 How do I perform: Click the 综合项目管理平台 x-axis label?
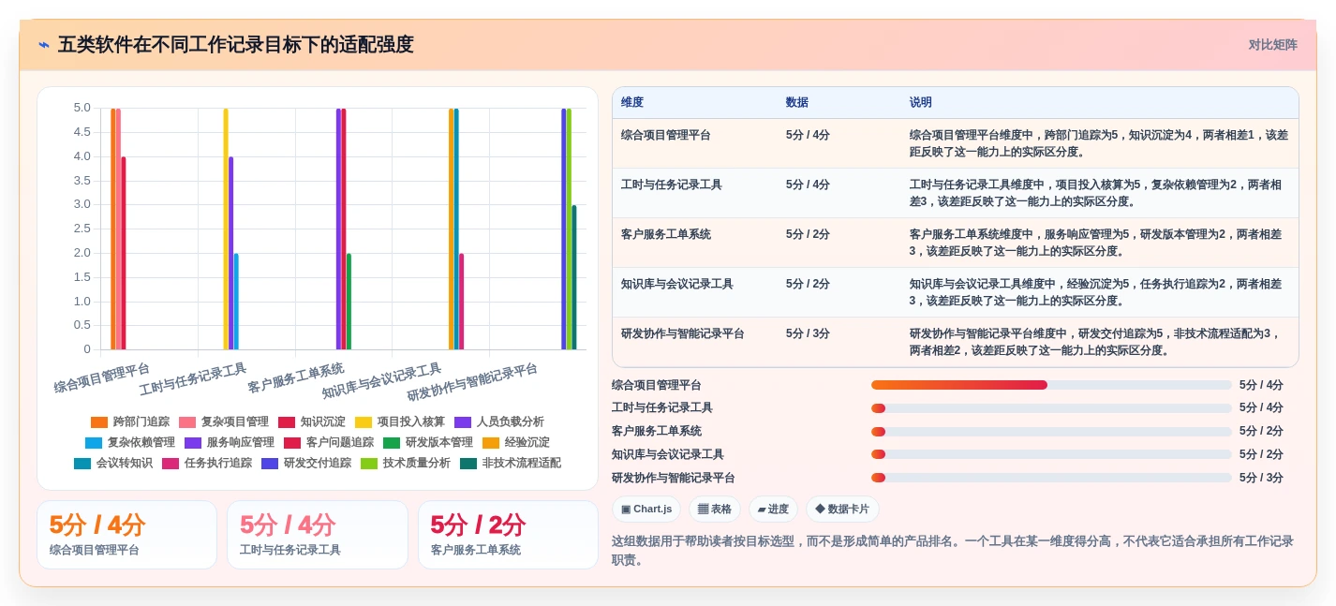[x=102, y=378]
